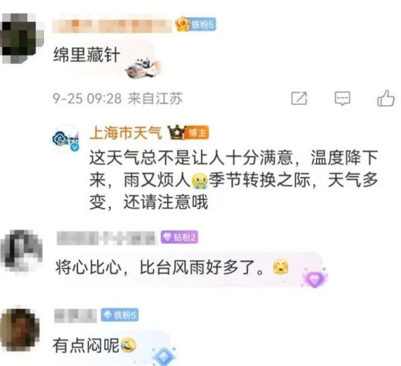Open the reply comment bubble icon

coord(342,98)
